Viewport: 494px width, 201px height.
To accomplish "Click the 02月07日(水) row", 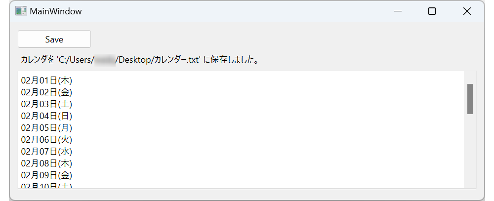I will (x=47, y=151).
